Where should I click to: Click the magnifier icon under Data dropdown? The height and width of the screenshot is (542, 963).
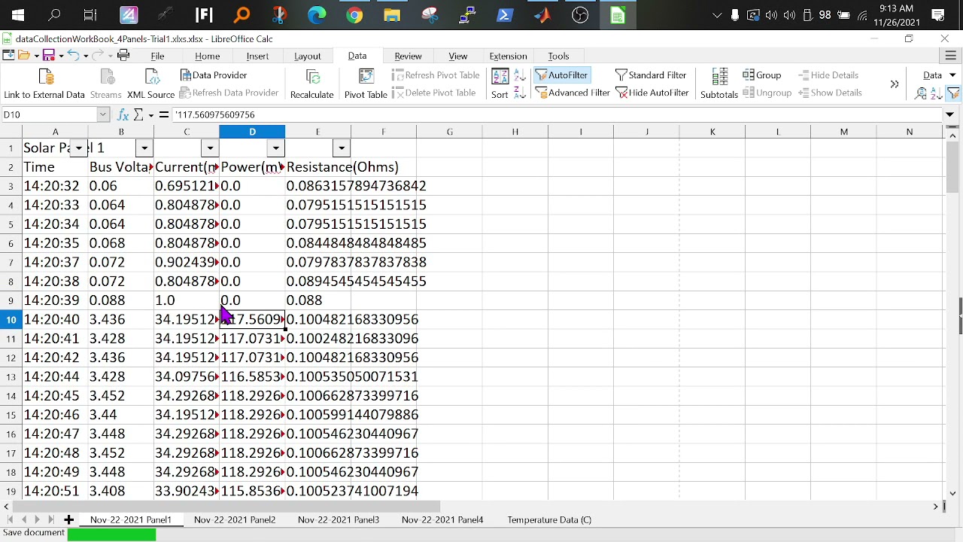(921, 93)
